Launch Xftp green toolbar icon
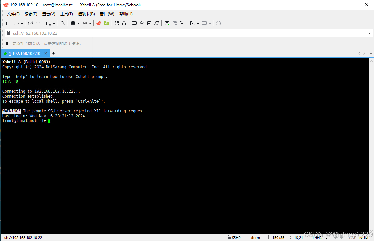This screenshot has height=241, width=374. click(x=106, y=23)
